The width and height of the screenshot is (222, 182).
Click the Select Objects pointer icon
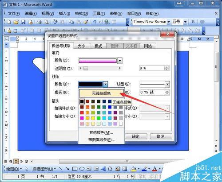(27, 169)
